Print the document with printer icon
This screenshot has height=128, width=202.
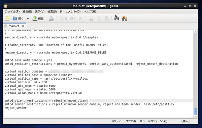51,18
